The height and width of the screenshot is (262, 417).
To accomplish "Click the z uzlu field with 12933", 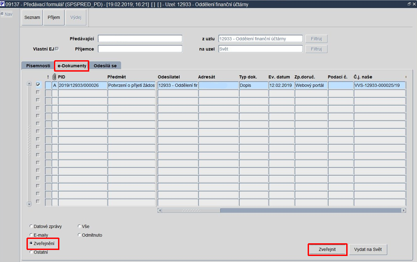I will point(260,38).
